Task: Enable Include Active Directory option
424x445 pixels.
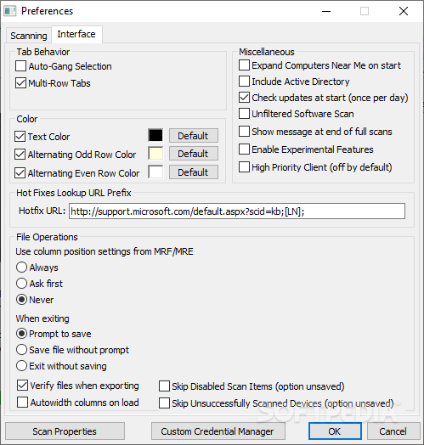Action: [244, 82]
